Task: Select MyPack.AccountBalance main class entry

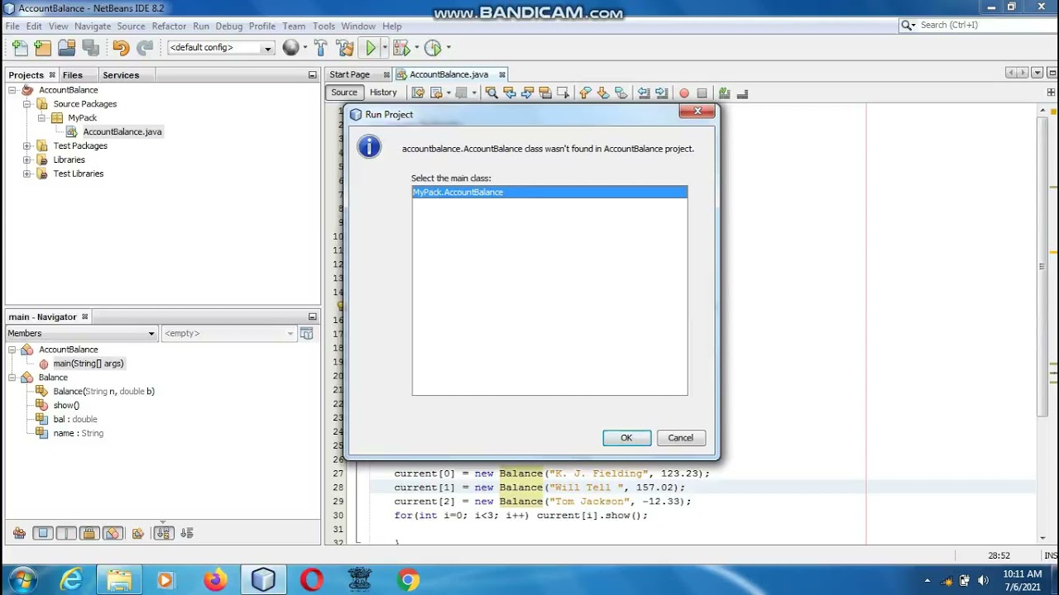Action: [x=549, y=193]
